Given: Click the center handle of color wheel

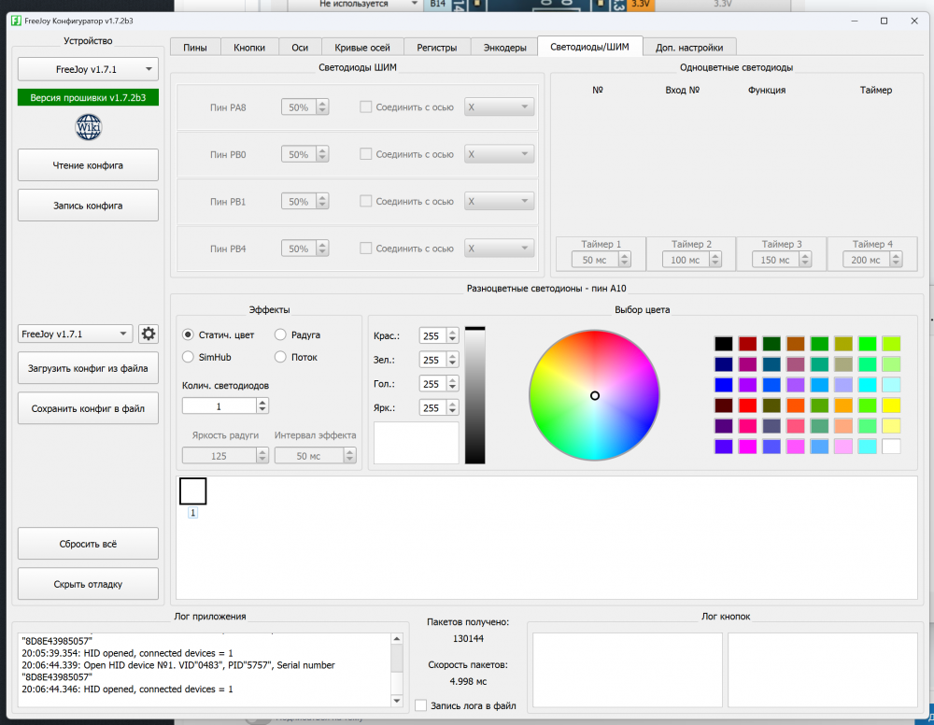Looking at the screenshot, I should 594,395.
